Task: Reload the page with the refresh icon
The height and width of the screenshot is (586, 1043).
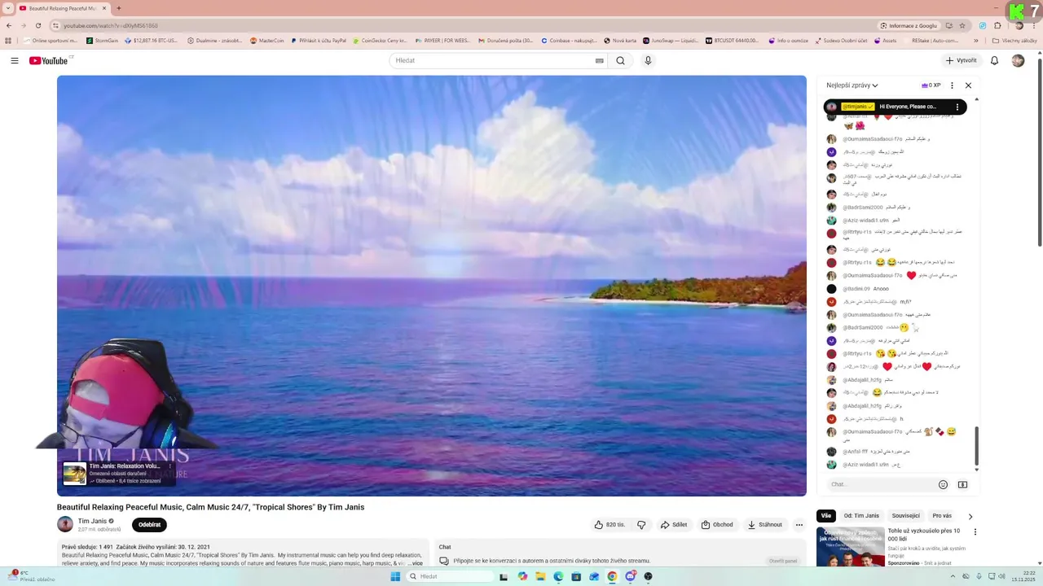Action: click(37, 25)
